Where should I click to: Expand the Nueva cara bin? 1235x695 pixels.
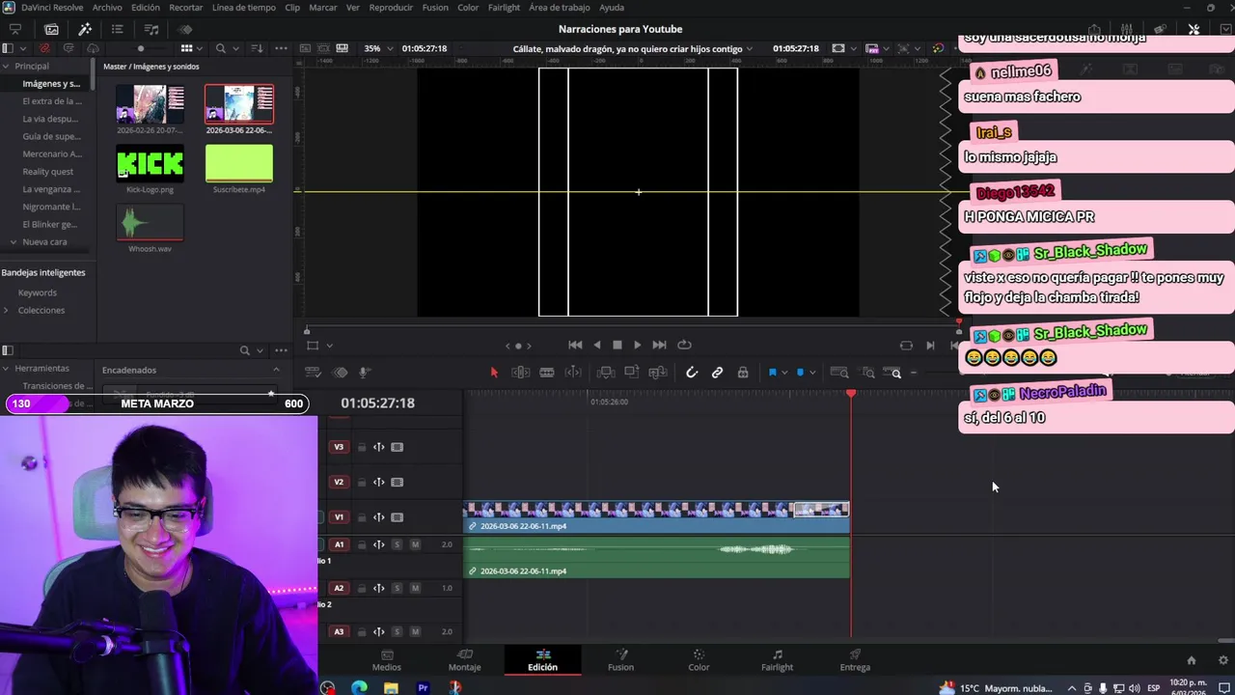(x=13, y=242)
